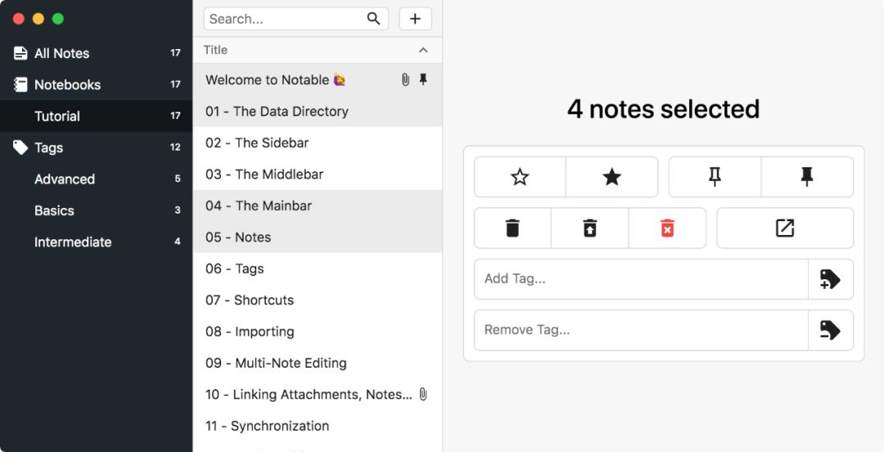The width and height of the screenshot is (884, 452).
Task: Permanently delete notes with red trash icon
Action: [x=668, y=228]
